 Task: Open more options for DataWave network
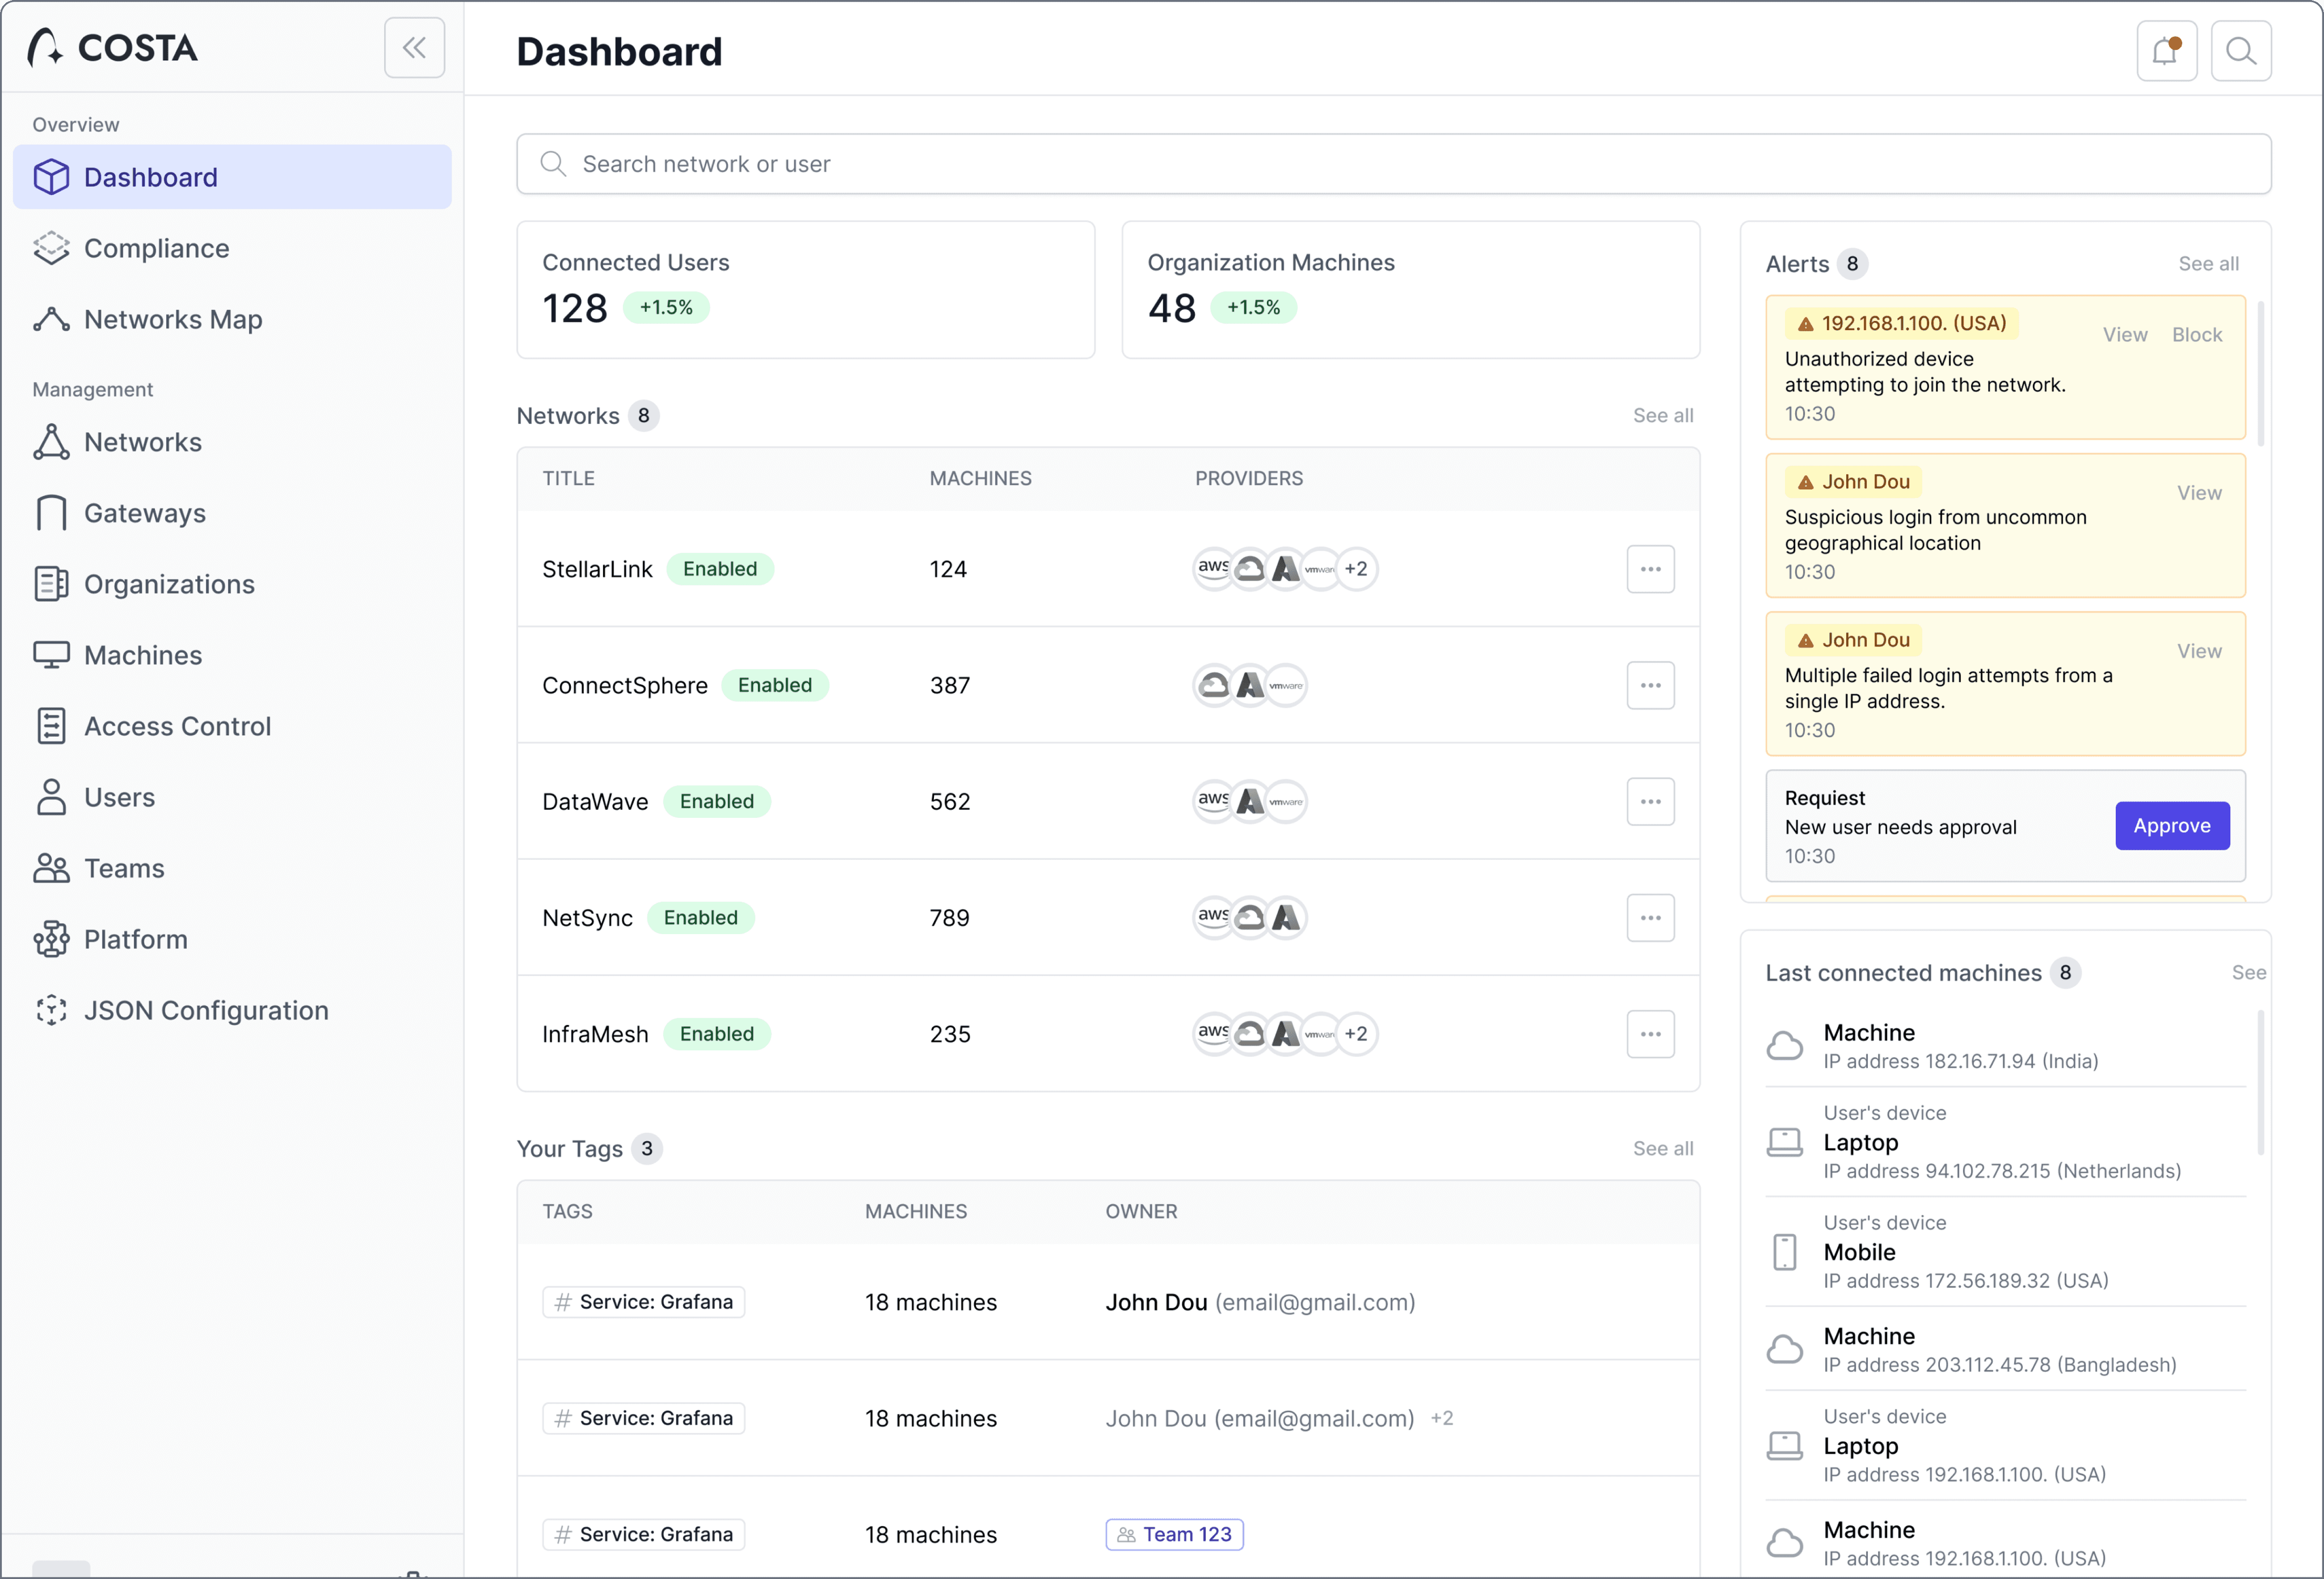click(1650, 800)
